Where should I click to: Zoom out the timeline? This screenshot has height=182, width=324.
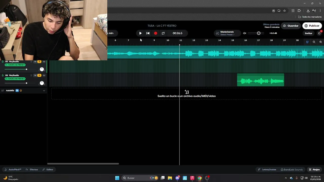coord(314,42)
